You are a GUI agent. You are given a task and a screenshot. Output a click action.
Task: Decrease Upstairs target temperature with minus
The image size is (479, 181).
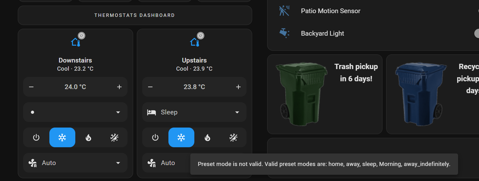(x=150, y=87)
